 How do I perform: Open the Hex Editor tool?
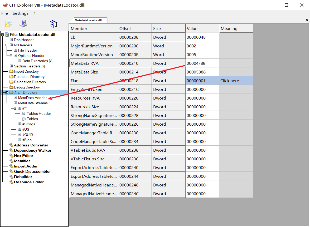point(23,156)
